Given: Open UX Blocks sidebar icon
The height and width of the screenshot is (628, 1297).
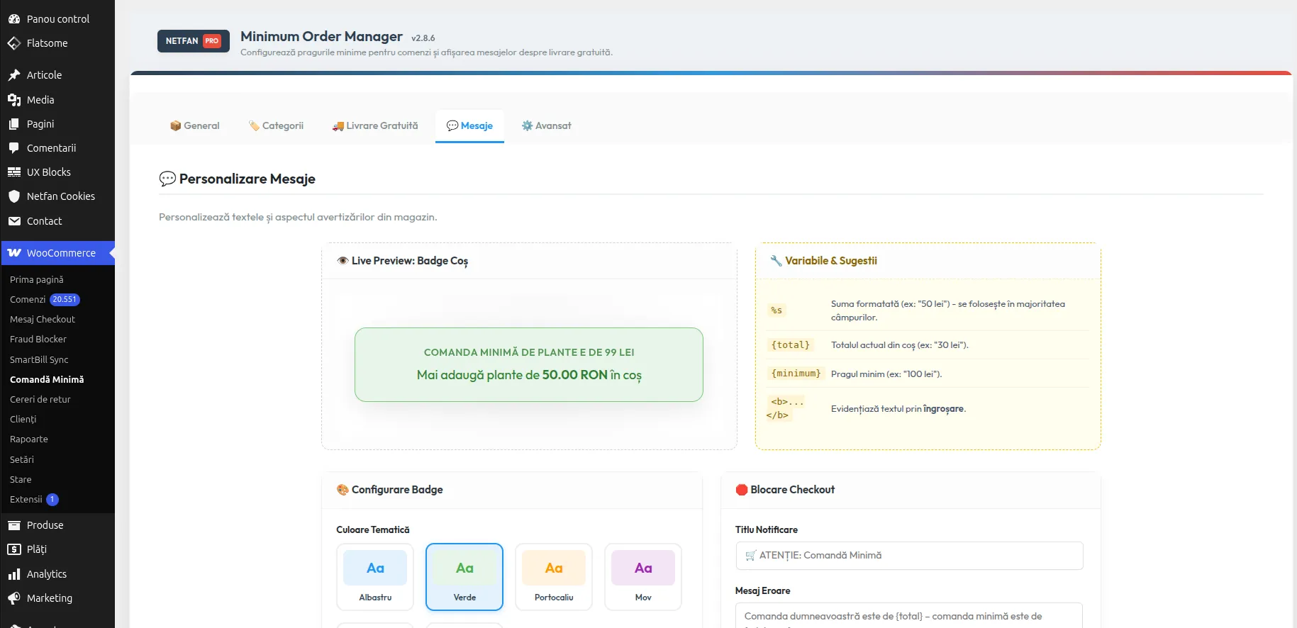Looking at the screenshot, I should (x=14, y=172).
